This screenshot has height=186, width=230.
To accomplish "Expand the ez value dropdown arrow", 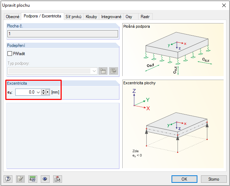I will tap(38, 92).
